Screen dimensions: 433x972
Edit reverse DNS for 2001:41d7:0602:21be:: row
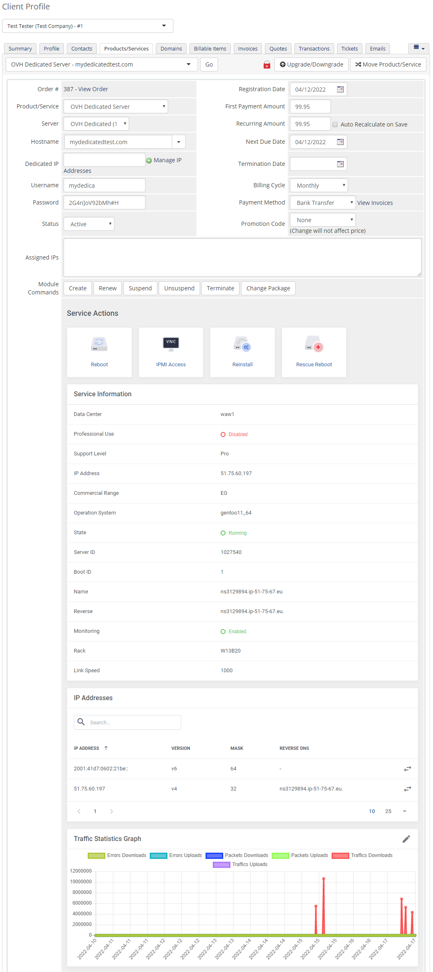(408, 769)
